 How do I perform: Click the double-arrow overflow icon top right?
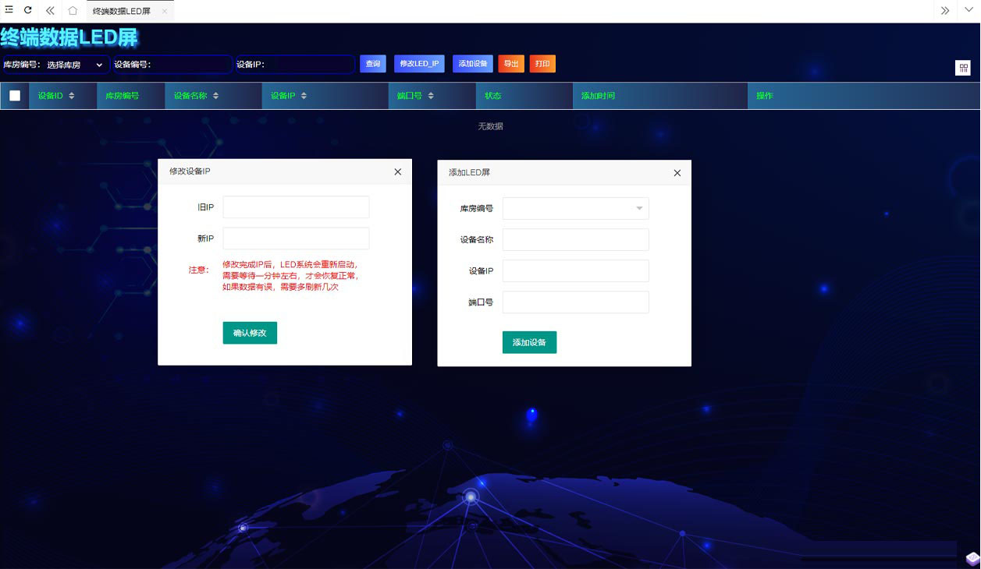coord(944,10)
